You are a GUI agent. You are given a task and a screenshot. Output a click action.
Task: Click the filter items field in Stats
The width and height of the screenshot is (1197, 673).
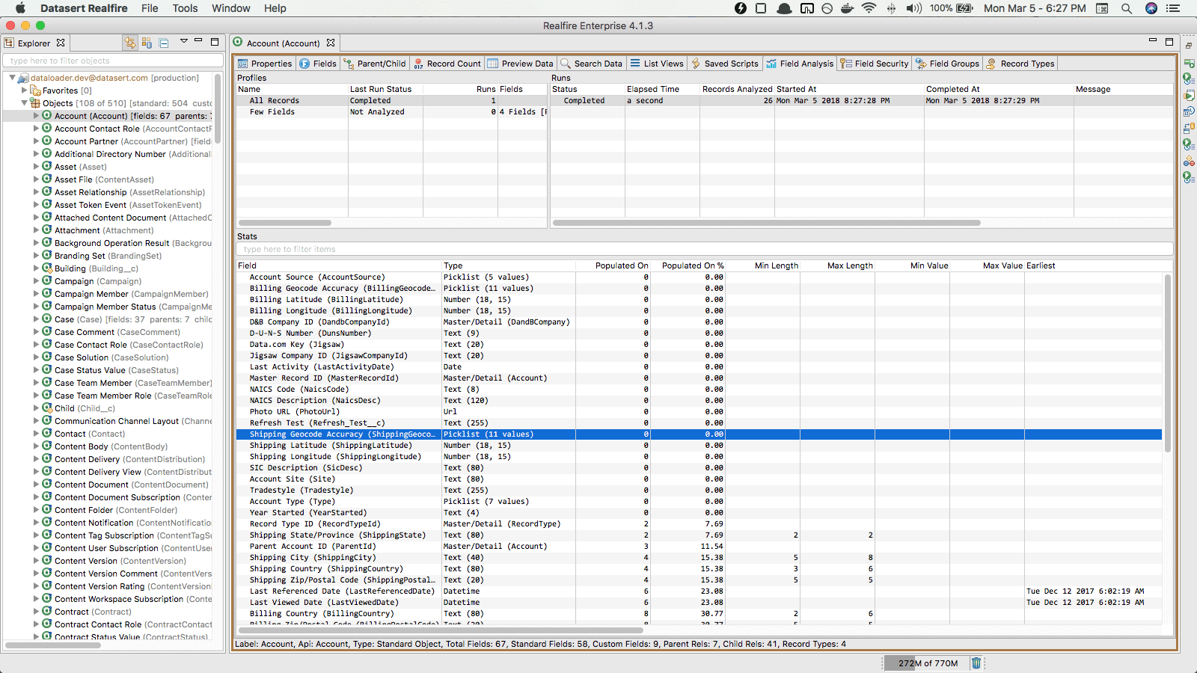(x=704, y=249)
